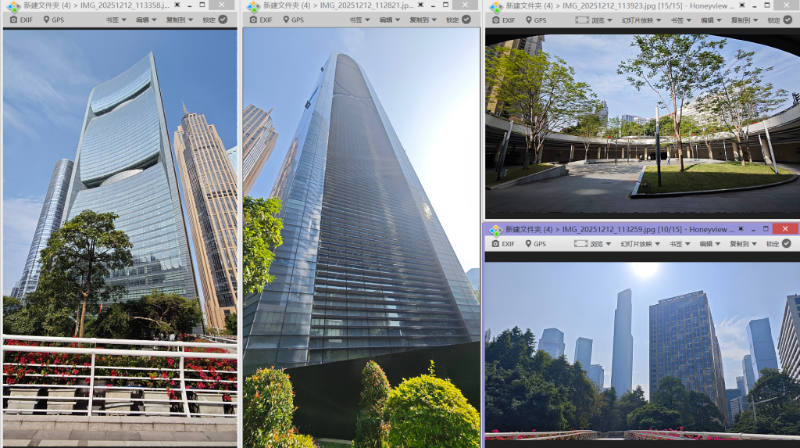Click the Honeyview logo in the IMG_20251212_112821 title bar
The image size is (800, 448).
click(253, 6)
